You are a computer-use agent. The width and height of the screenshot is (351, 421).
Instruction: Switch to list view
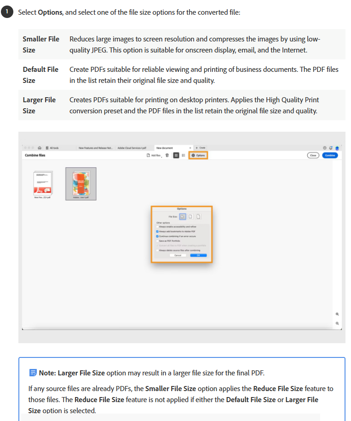184,156
